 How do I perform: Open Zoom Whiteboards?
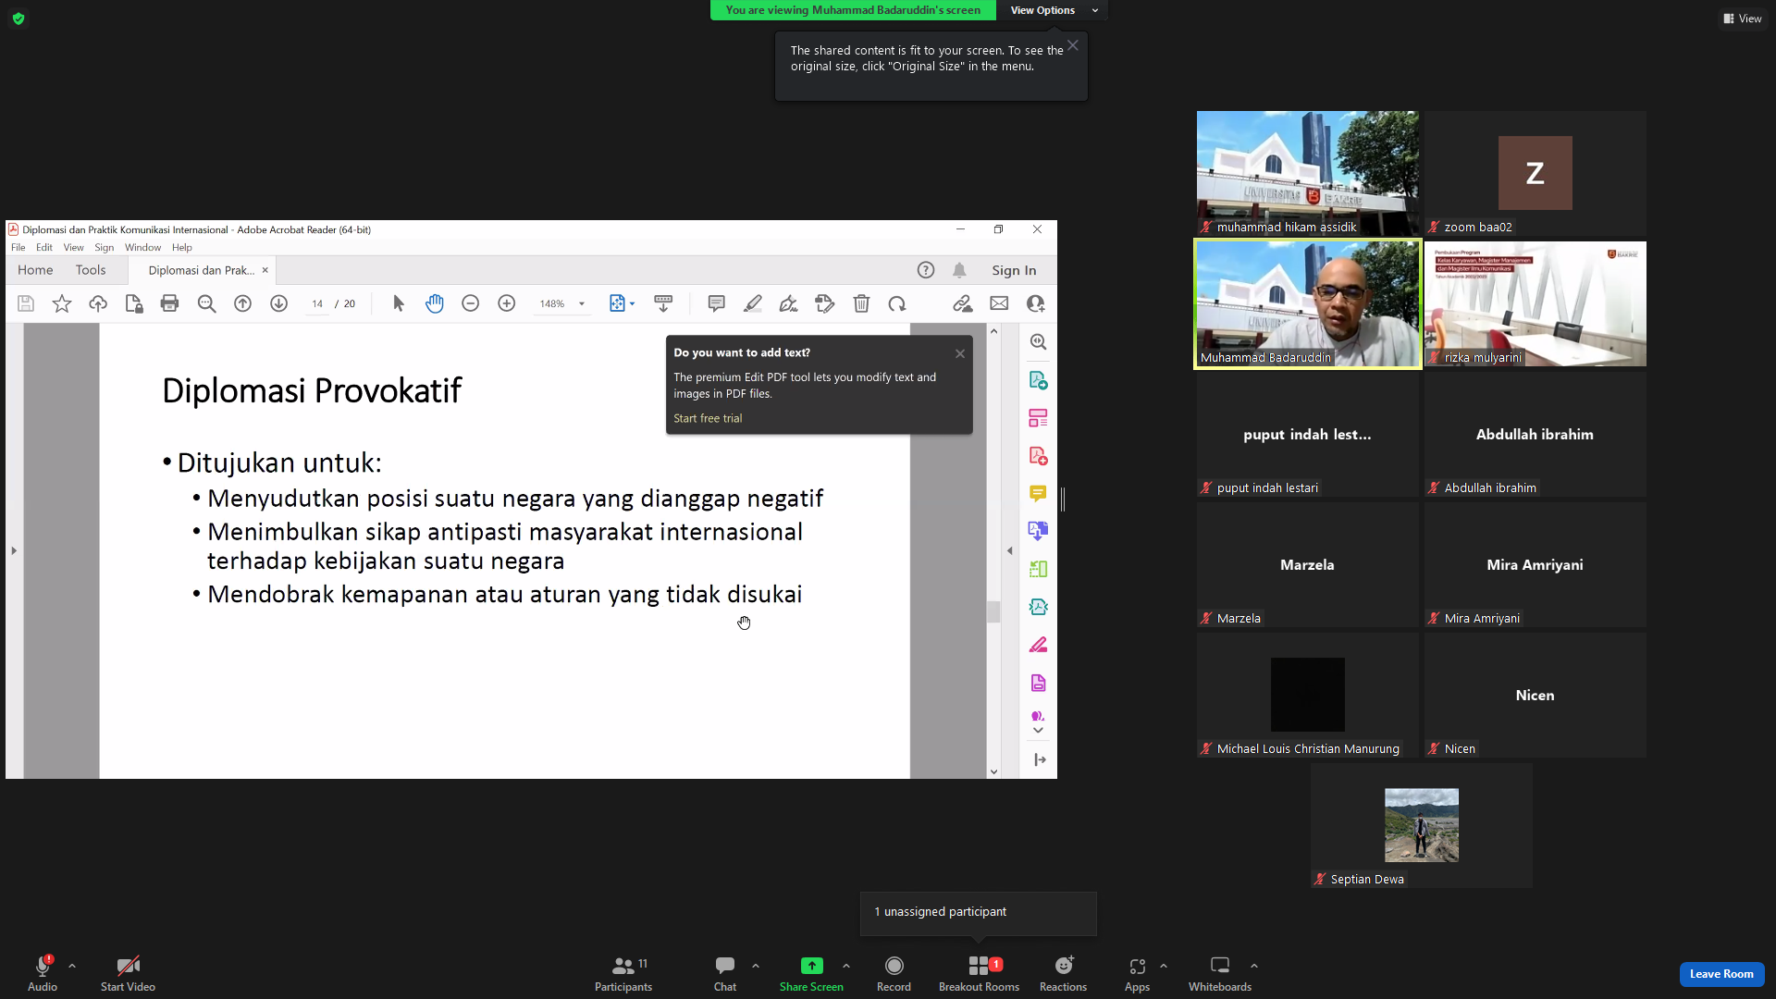point(1220,973)
